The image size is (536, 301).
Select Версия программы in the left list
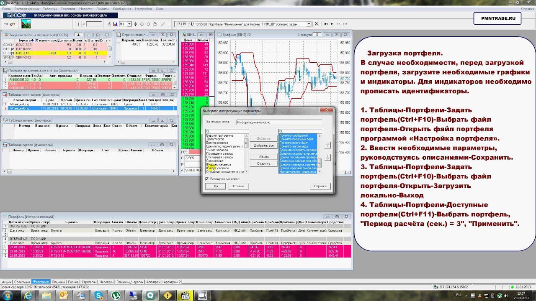tap(220, 135)
